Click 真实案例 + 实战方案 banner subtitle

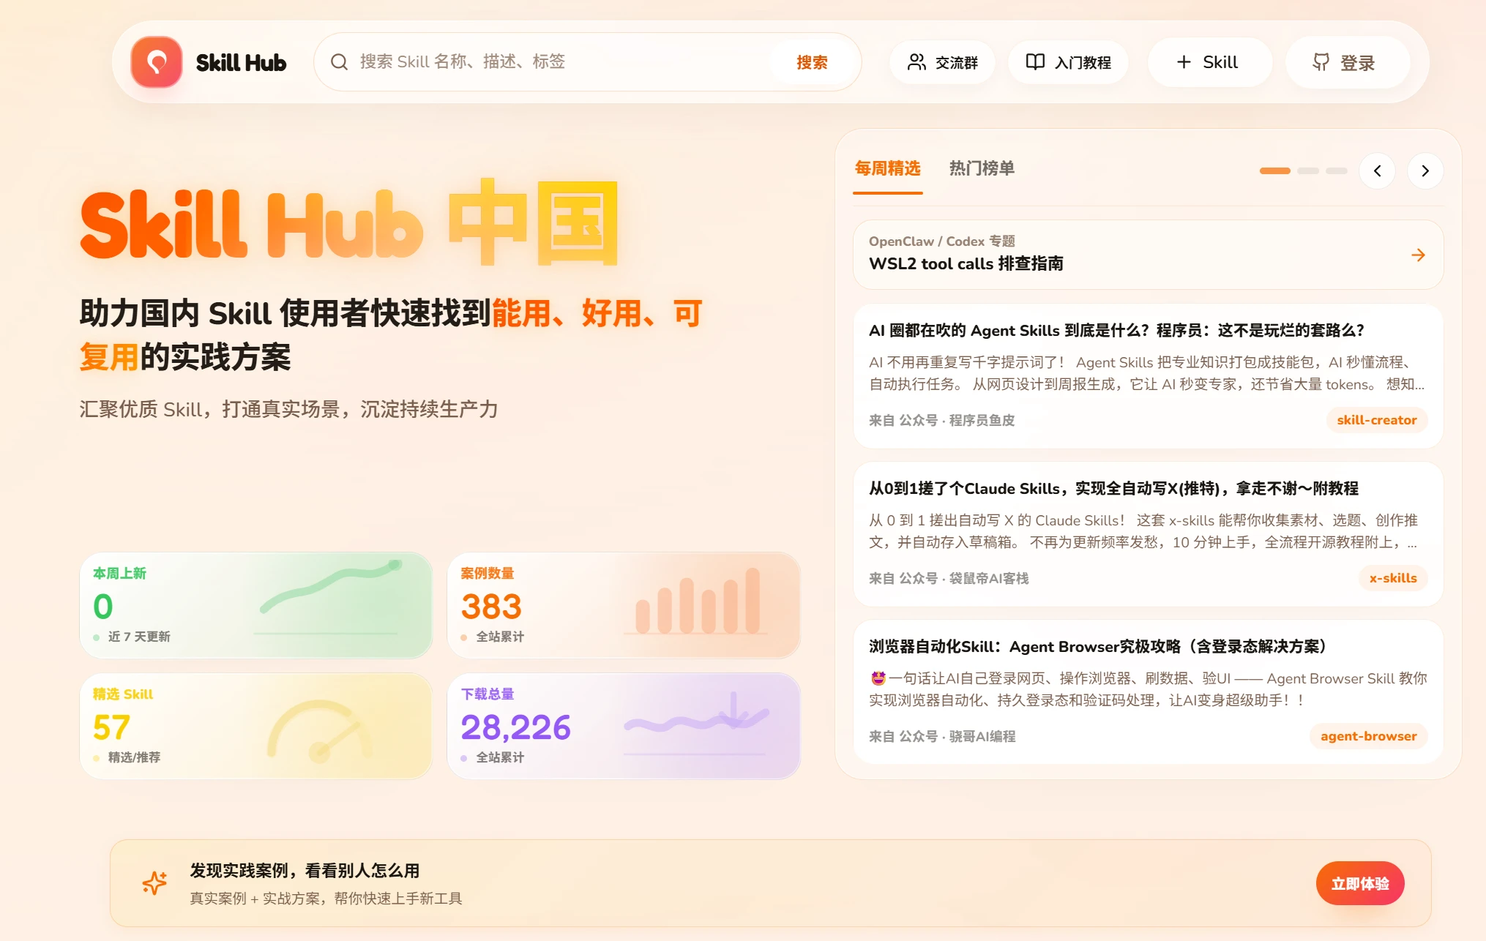(x=326, y=899)
